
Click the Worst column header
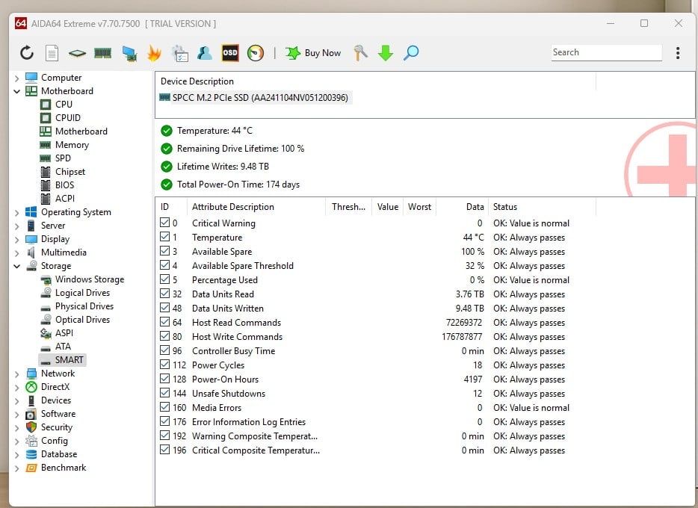click(419, 207)
